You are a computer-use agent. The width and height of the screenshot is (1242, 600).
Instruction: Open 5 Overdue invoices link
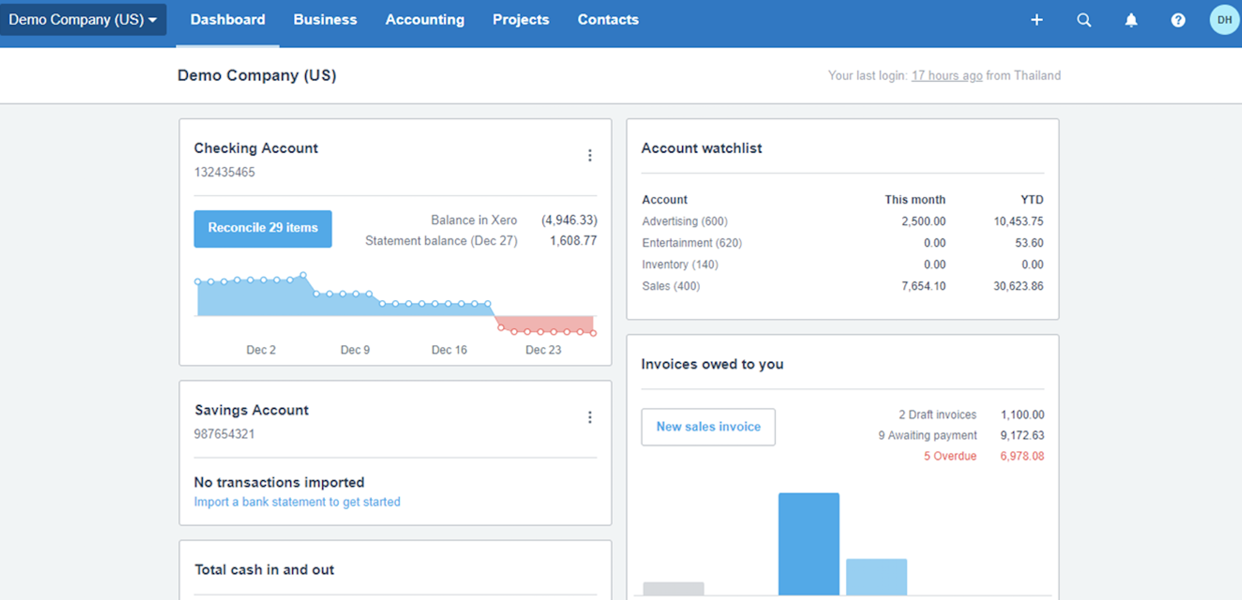pos(950,456)
